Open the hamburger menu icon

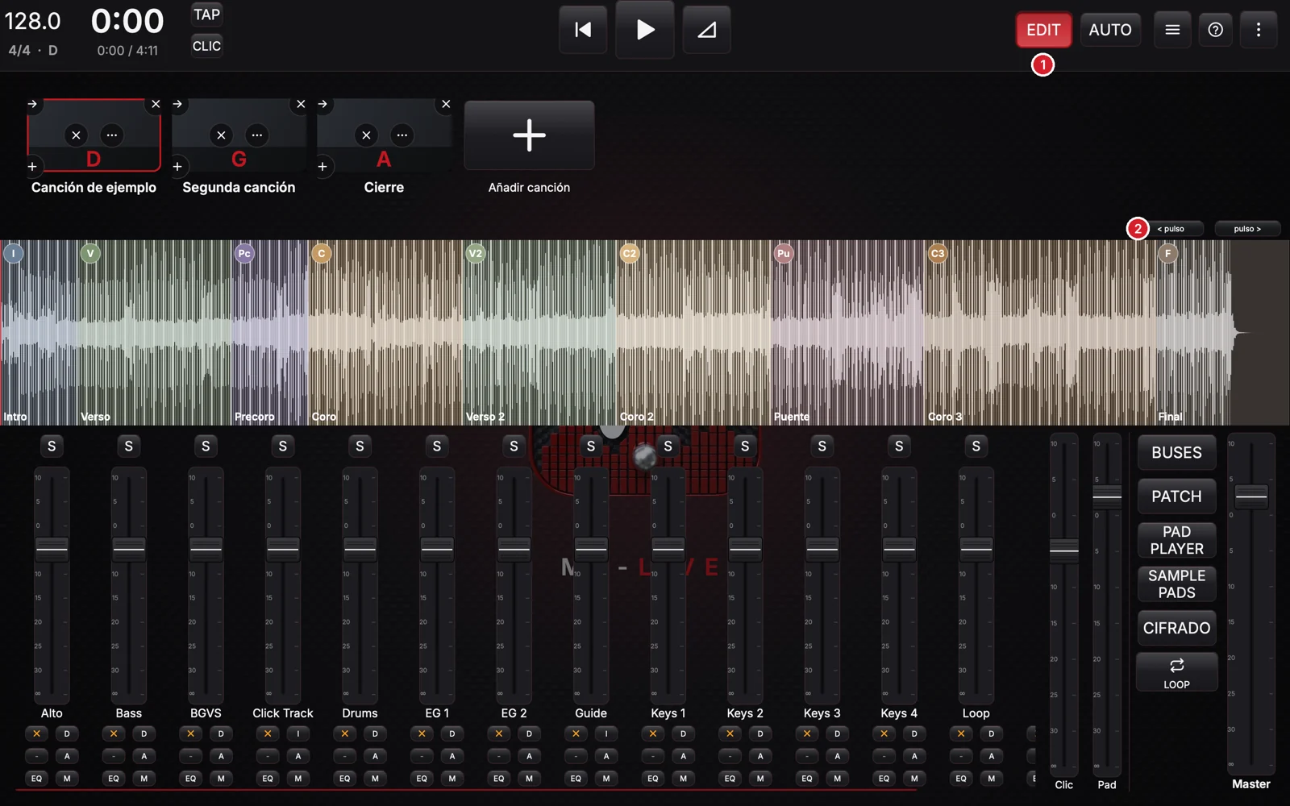pyautogui.click(x=1172, y=30)
